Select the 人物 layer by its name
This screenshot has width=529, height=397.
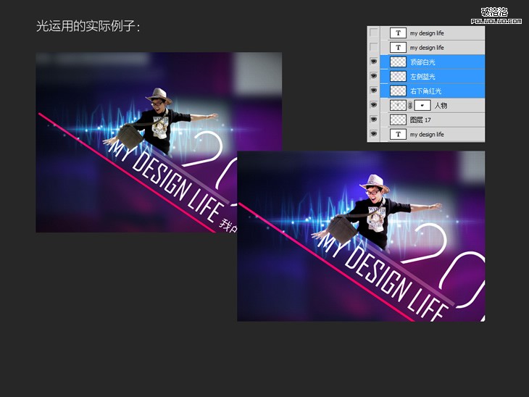tap(441, 106)
